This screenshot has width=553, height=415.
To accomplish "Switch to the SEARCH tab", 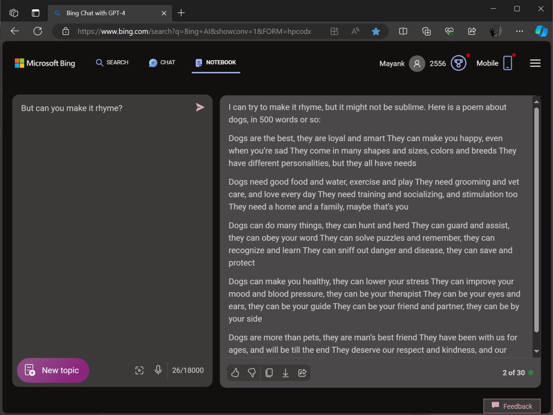I will 112,63.
